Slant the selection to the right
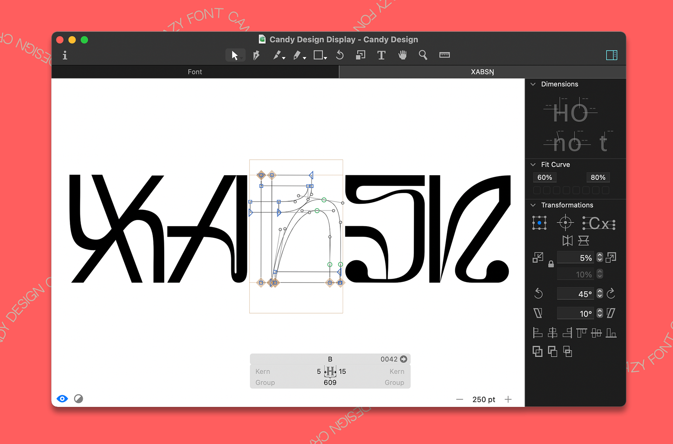The image size is (673, 444). point(611,313)
